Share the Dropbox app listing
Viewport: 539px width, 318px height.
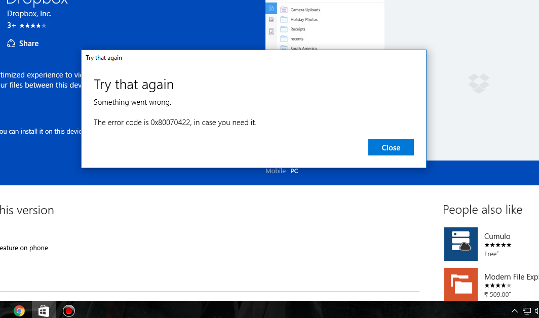coord(23,44)
